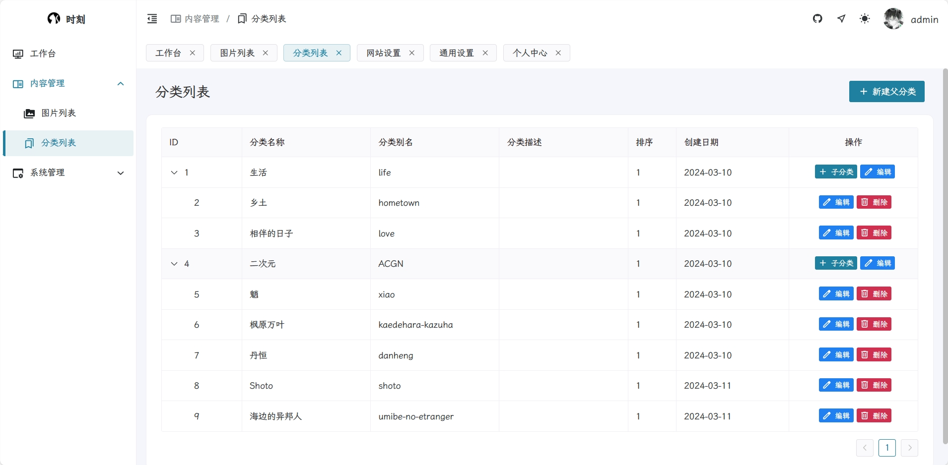
Task: Edit the 生活 category
Action: (x=878, y=172)
